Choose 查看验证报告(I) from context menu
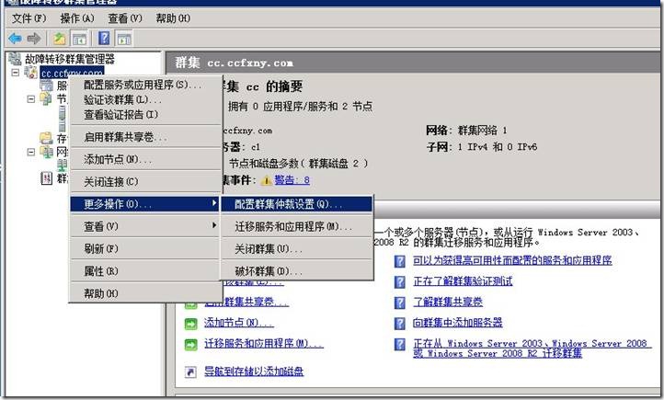Screen dimensions: 664x400 tap(145, 115)
